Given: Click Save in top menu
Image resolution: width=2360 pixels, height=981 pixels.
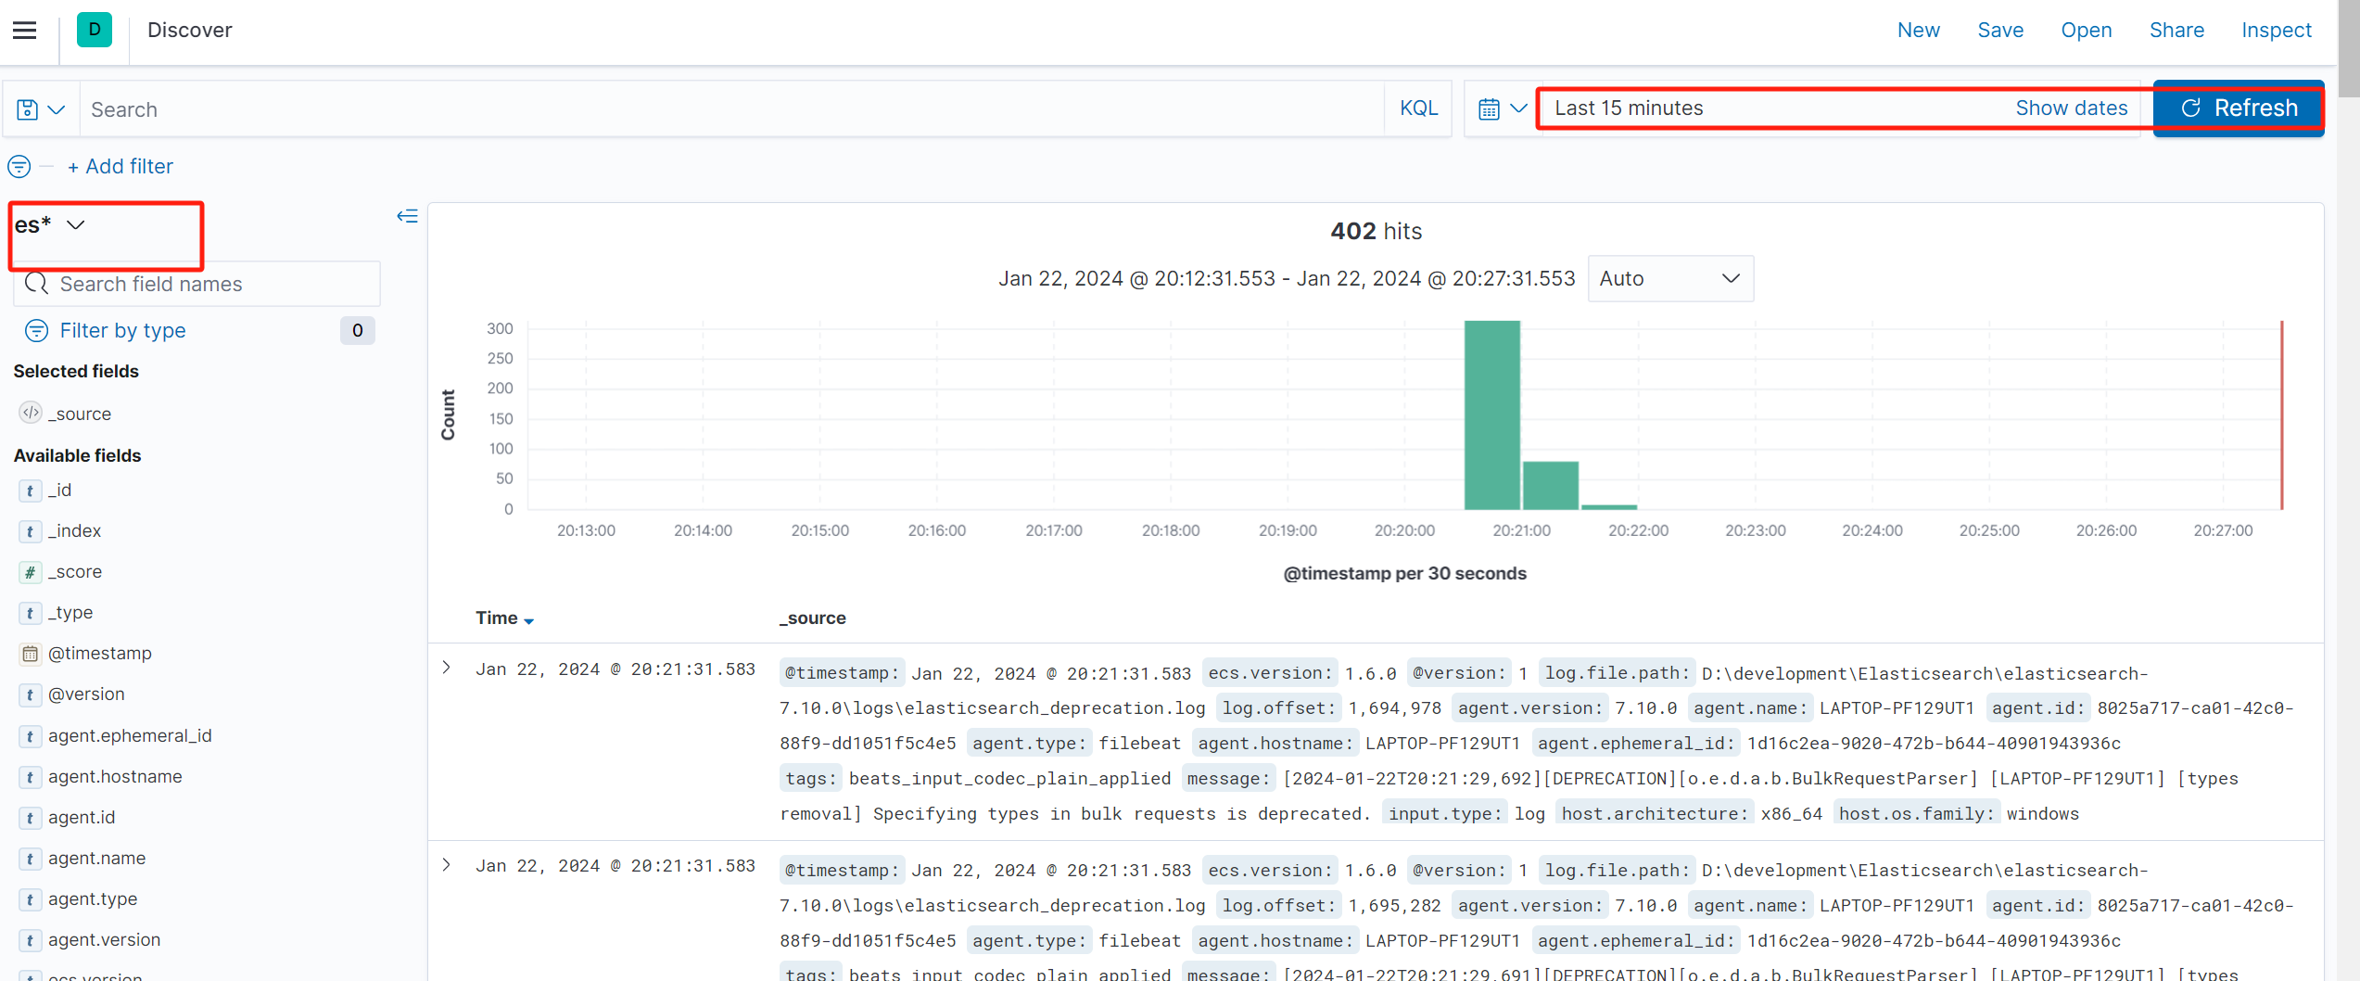Looking at the screenshot, I should tap(2000, 30).
